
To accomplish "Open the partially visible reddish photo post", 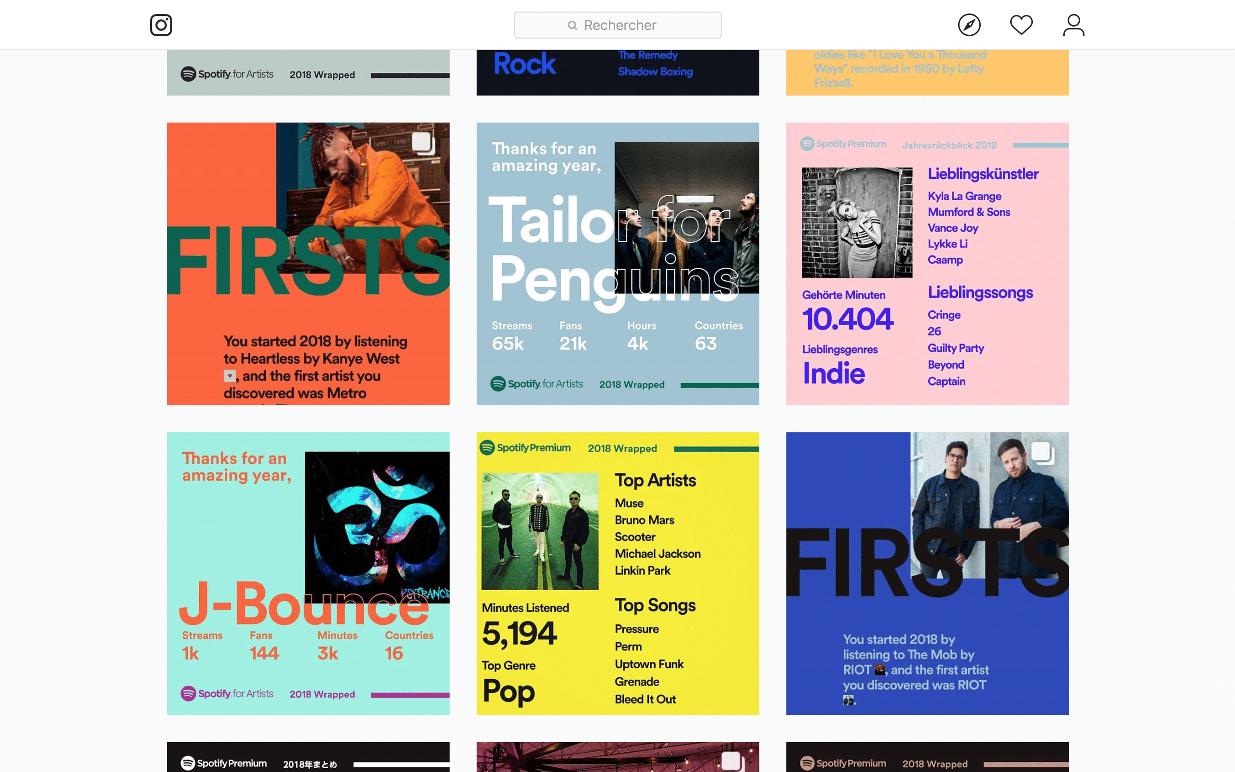I will [x=617, y=757].
